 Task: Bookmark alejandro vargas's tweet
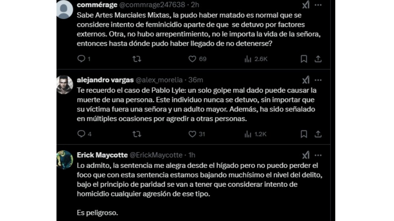(x=304, y=134)
